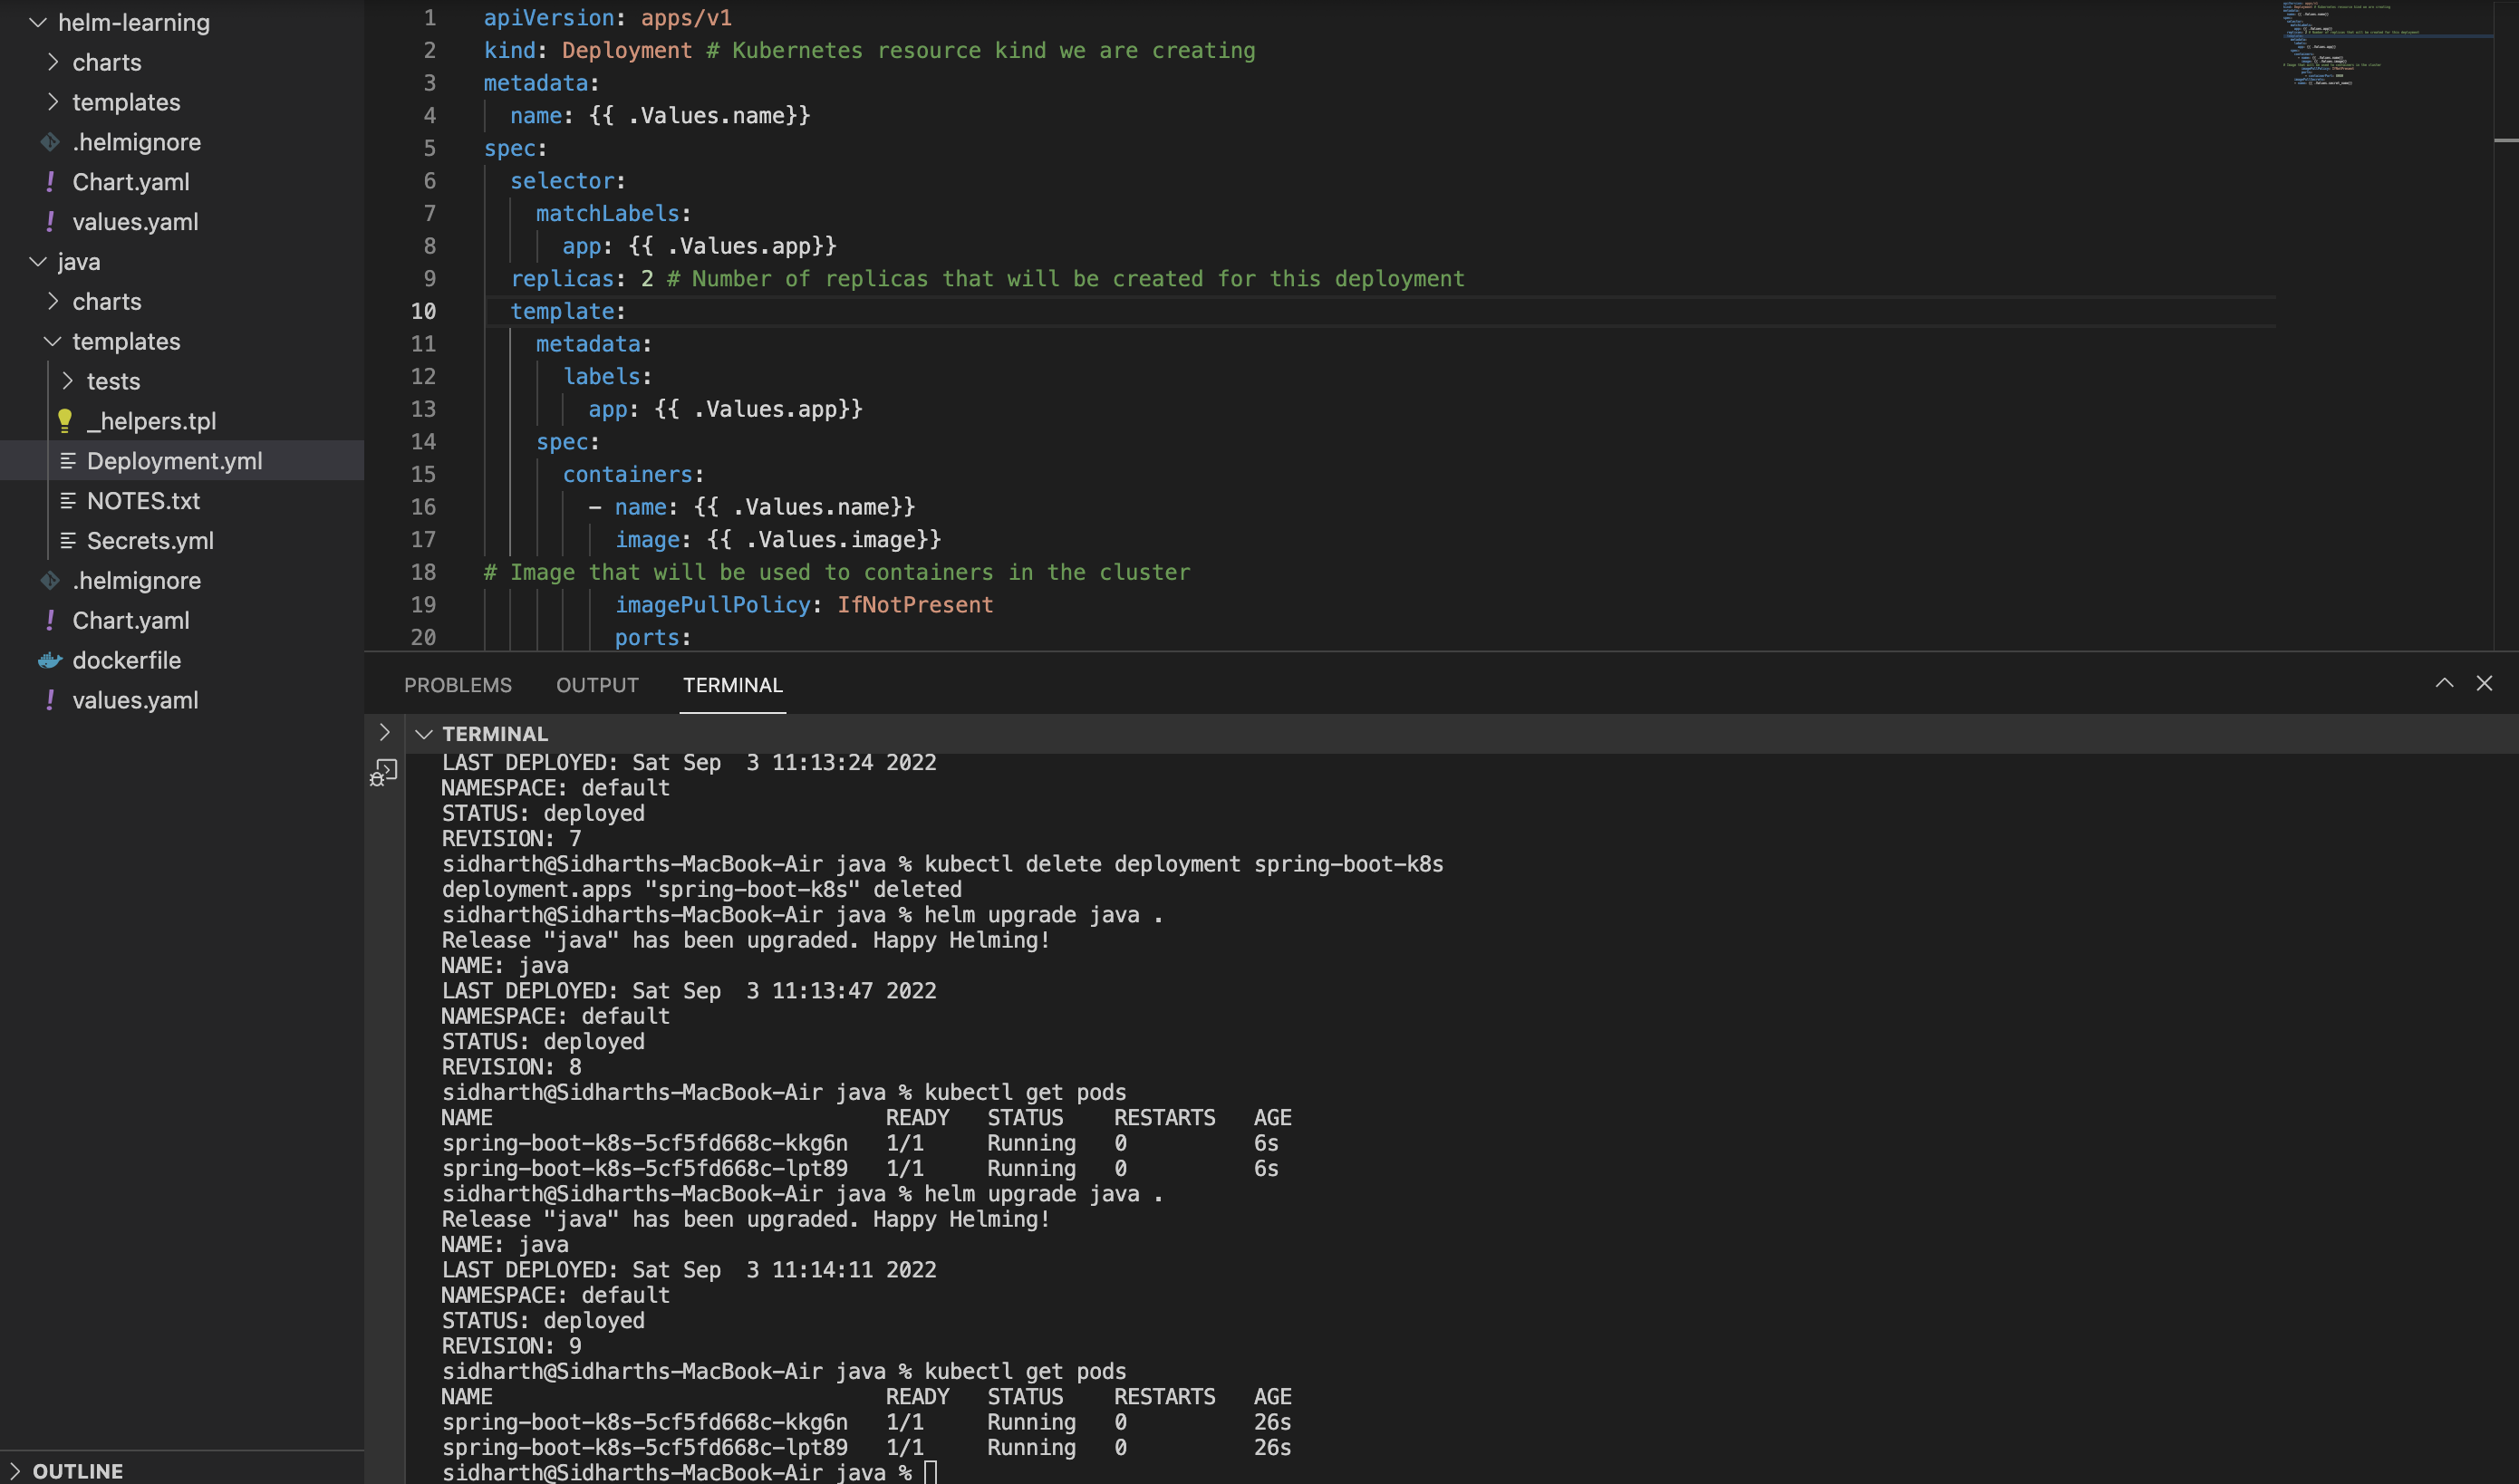
Task: Maximize the panel with the up chevron
Action: click(2444, 683)
